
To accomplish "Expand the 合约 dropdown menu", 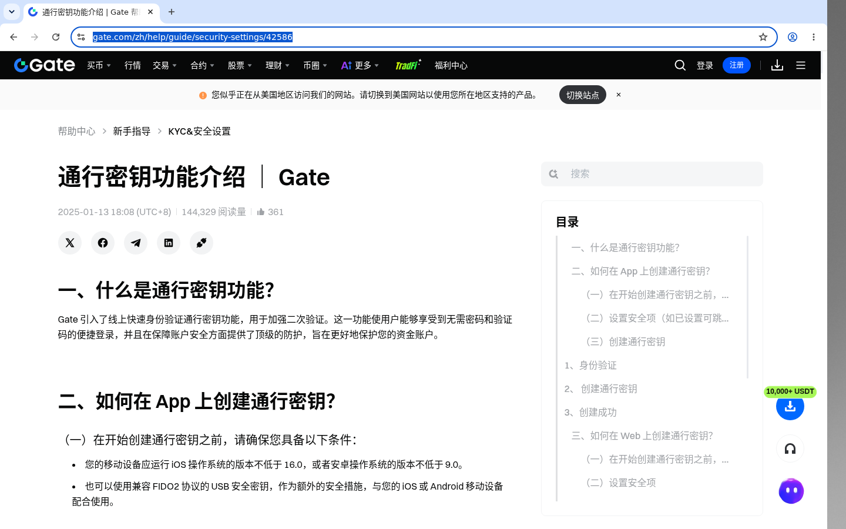I will tap(203, 65).
